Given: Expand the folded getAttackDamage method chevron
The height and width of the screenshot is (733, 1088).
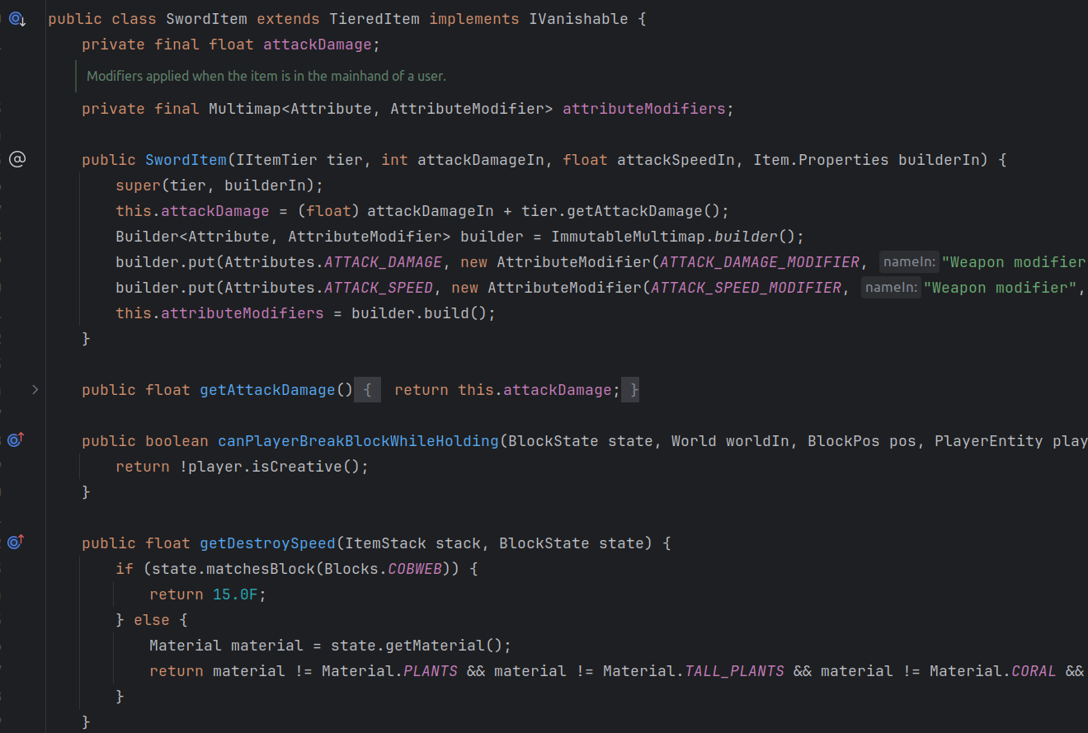Looking at the screenshot, I should coord(35,389).
